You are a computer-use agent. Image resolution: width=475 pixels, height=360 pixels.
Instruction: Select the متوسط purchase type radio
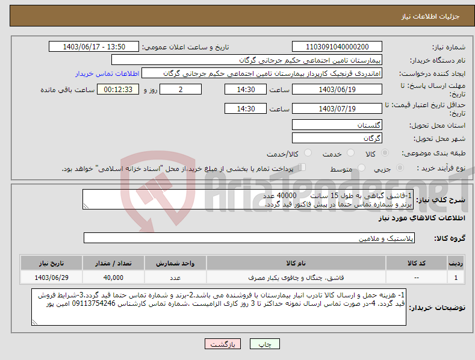click(361, 168)
